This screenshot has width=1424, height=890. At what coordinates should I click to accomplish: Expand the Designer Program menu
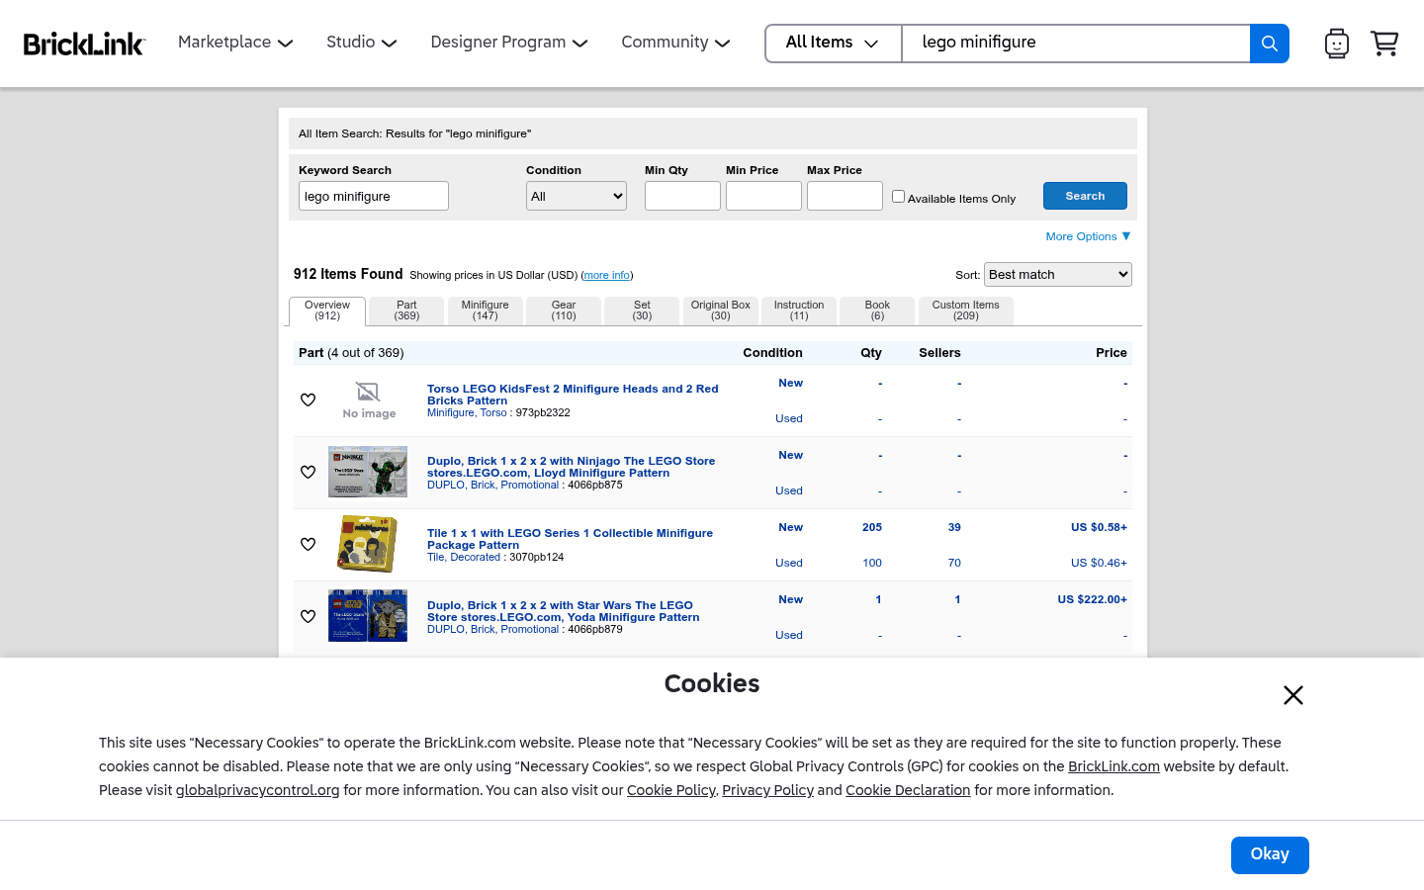click(x=509, y=43)
